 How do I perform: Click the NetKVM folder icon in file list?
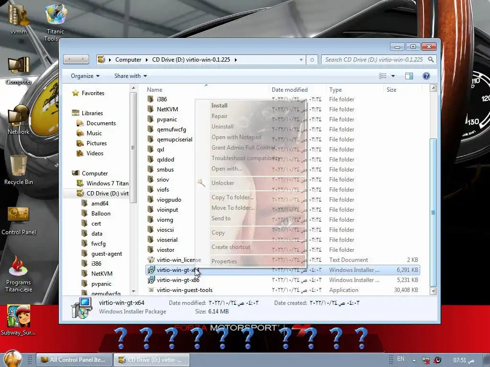(151, 109)
